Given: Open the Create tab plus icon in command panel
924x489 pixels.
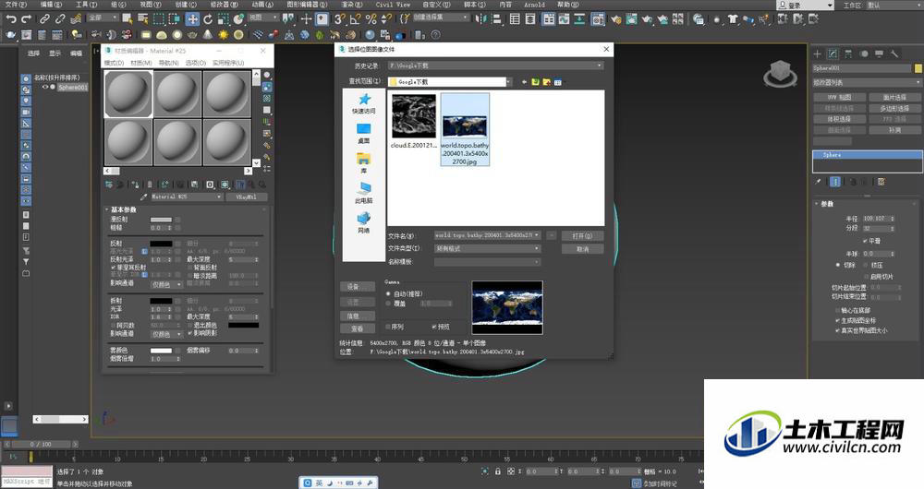Looking at the screenshot, I should click(818, 54).
